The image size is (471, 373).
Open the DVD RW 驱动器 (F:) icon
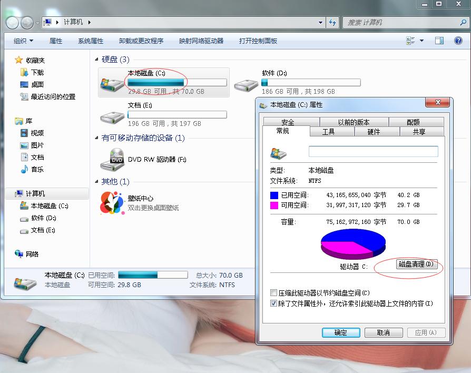(113, 158)
